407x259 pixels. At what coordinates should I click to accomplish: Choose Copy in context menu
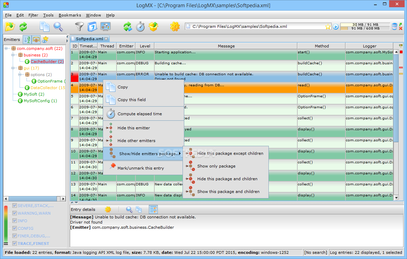click(144, 87)
